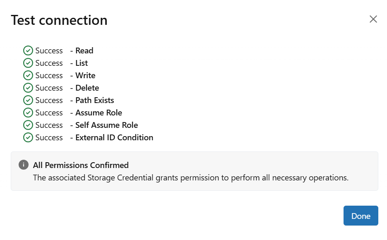Click the checkmark icon beside External ID Condition

[x=28, y=137]
